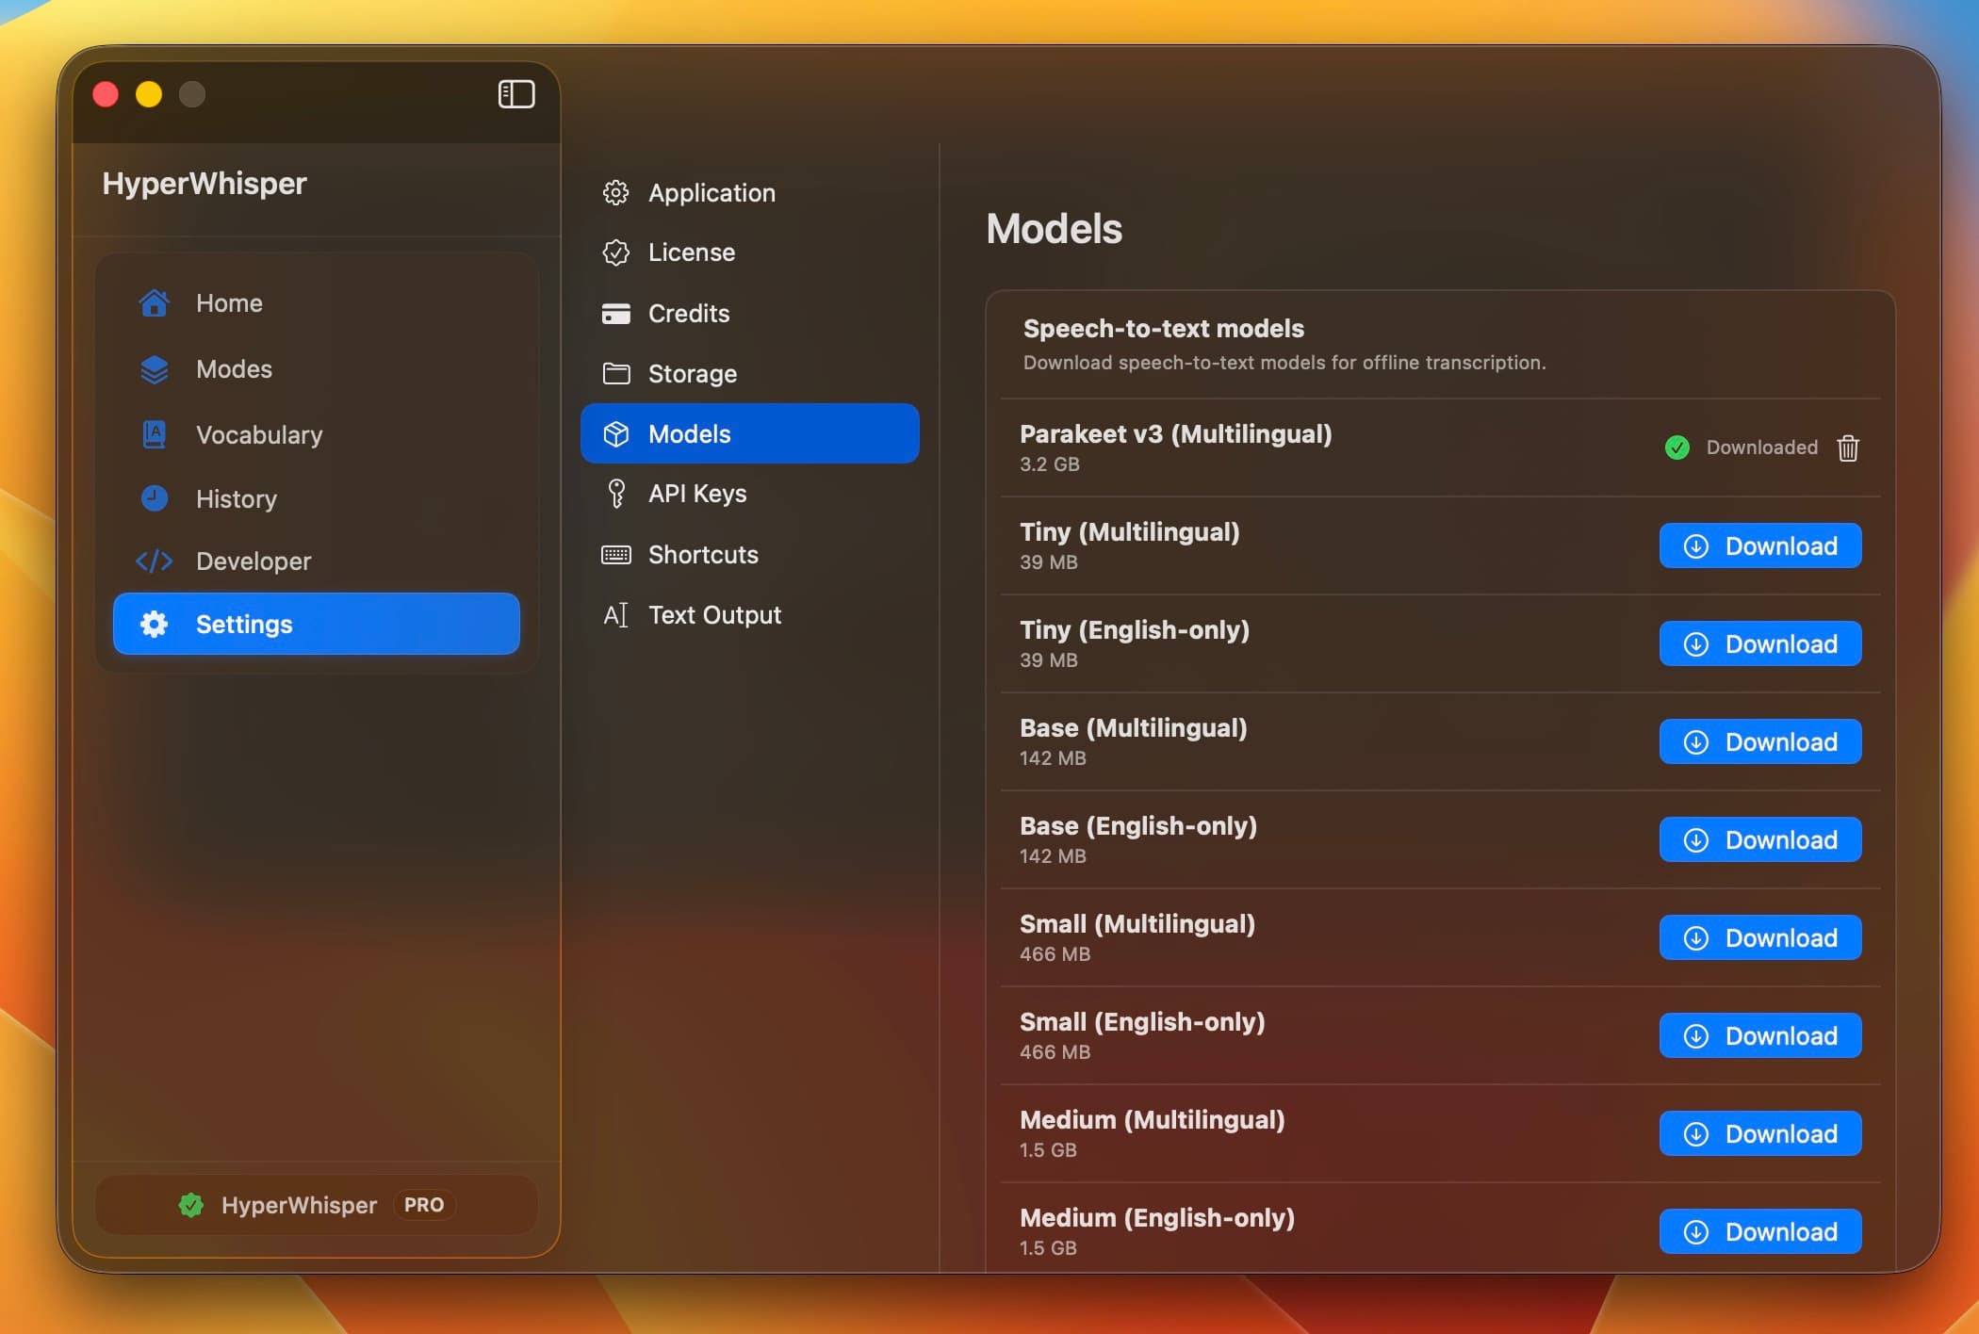The width and height of the screenshot is (1979, 1334).
Task: Click the API Keys key icon
Action: 616,494
